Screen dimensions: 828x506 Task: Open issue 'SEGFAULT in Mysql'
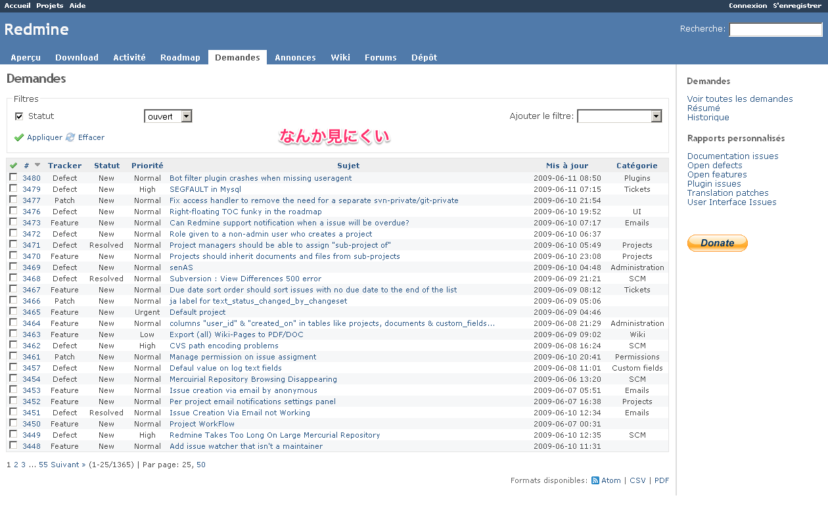[205, 189]
